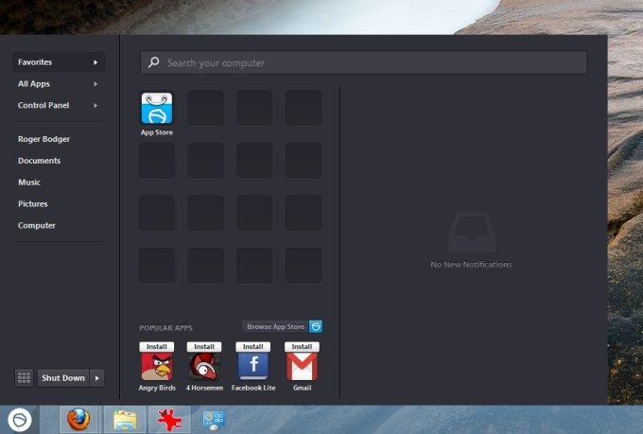Expand the Favorites submenu
Viewport: 643px width, 434px height.
(x=59, y=62)
